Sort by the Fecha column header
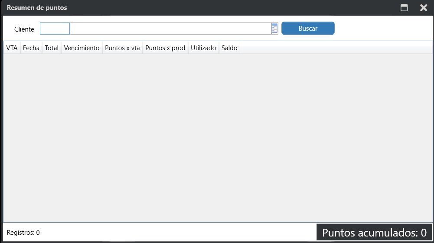434x243 pixels. click(x=31, y=48)
